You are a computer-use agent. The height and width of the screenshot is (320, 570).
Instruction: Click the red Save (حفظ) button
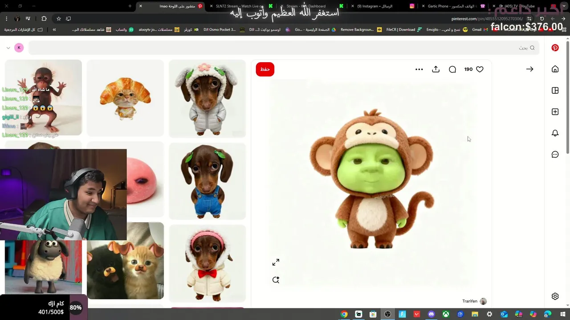pyautogui.click(x=265, y=69)
